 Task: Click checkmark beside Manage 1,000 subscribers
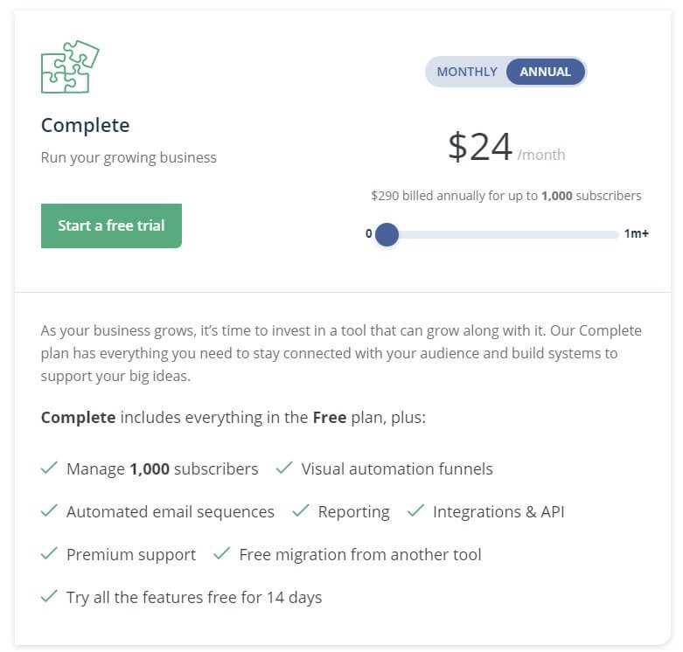coord(49,468)
